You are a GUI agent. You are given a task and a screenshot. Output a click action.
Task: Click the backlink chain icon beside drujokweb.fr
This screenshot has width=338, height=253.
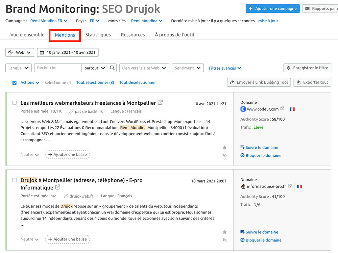click(66, 196)
